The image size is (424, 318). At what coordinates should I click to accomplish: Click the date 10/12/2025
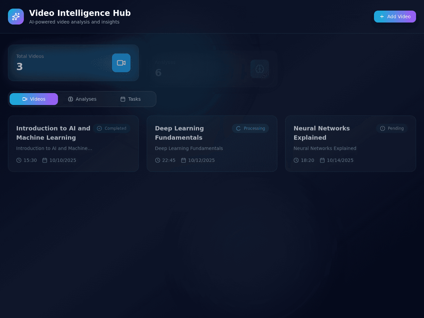coord(201,160)
